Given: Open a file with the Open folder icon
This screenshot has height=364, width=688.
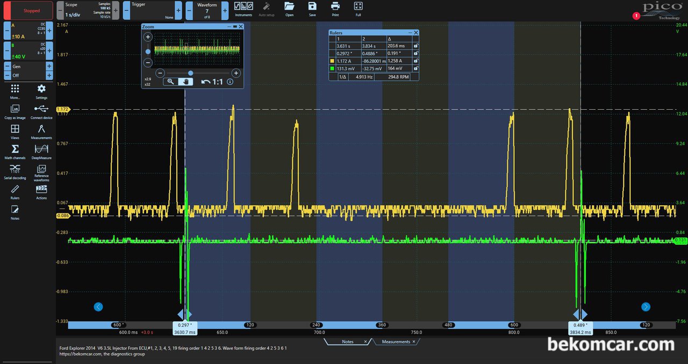Looking at the screenshot, I should (289, 9).
